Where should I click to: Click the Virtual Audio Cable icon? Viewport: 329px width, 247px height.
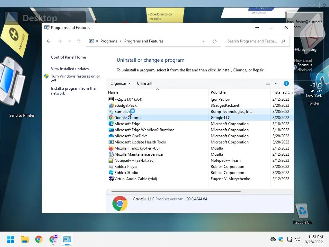[x=111, y=178]
